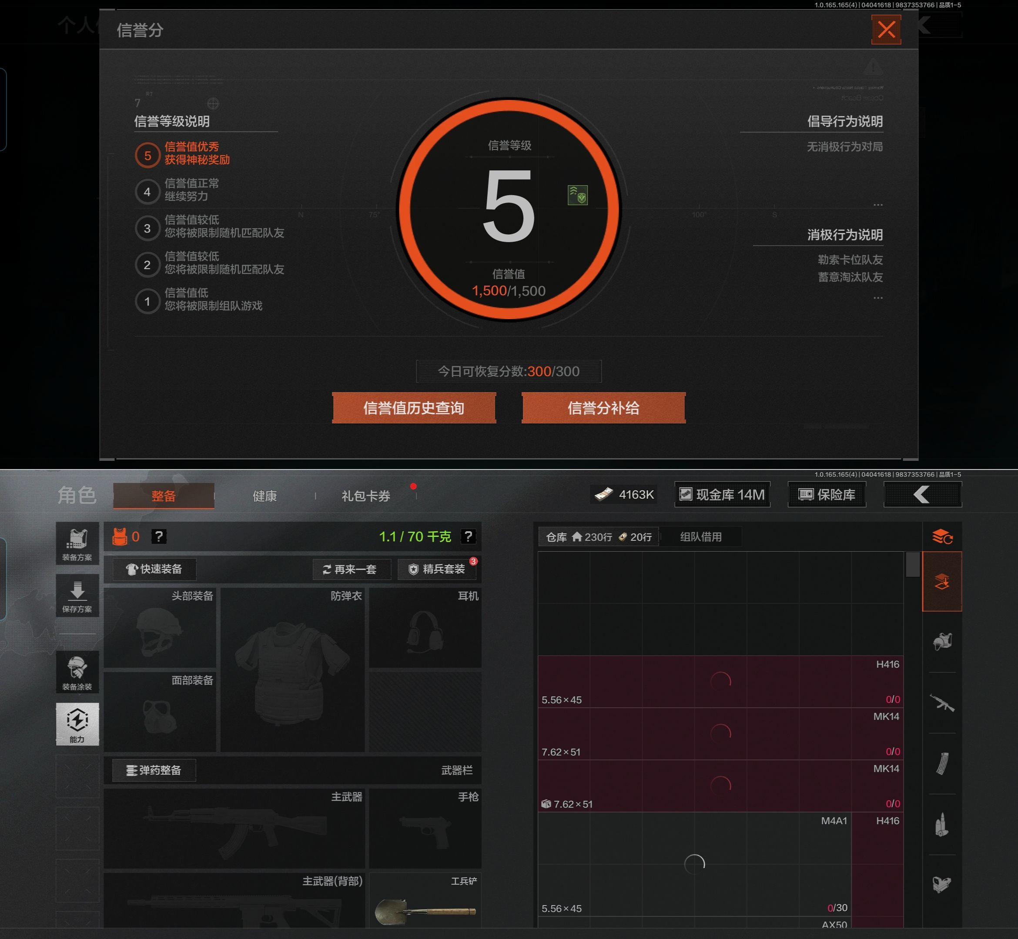Click 信誉分补给 button
Screen dimensions: 1018x939
point(603,408)
